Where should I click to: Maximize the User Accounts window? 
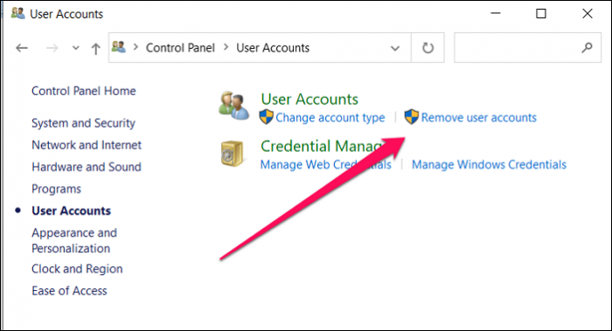541,14
